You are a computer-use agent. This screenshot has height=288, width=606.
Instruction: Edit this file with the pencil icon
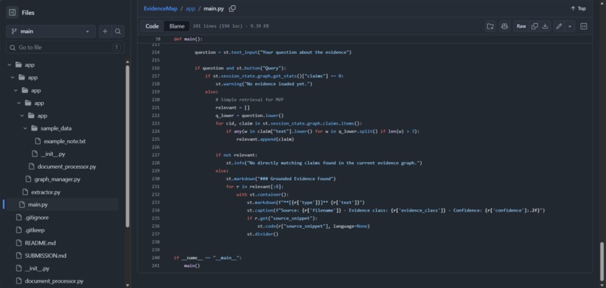pos(559,26)
